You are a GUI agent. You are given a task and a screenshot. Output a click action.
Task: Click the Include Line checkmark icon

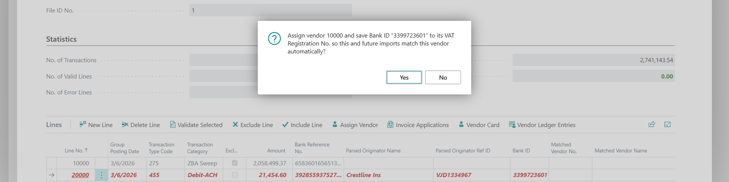(285, 124)
